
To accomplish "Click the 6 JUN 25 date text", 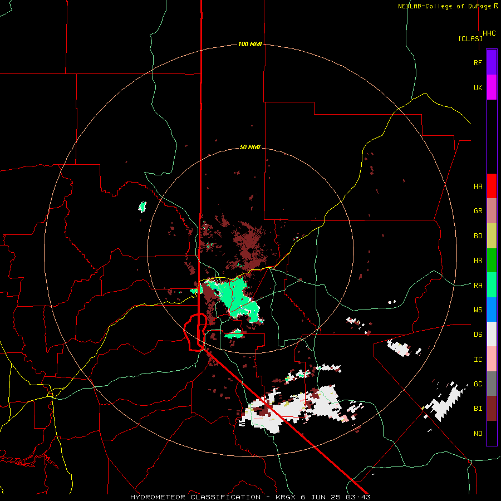I will [x=321, y=497].
